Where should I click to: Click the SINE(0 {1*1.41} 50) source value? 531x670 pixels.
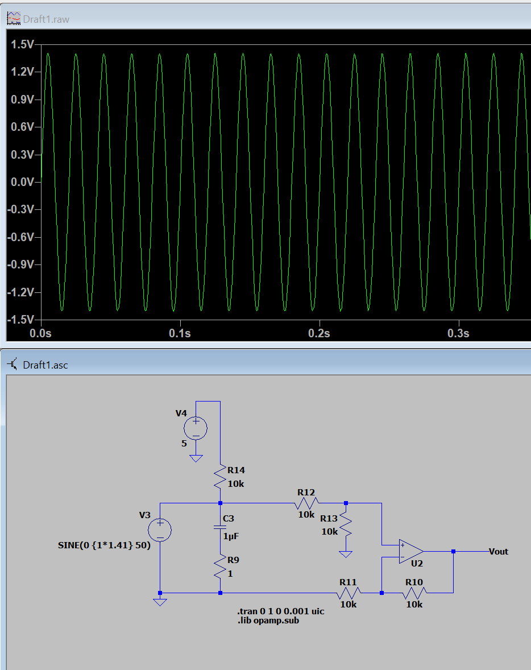coord(104,545)
